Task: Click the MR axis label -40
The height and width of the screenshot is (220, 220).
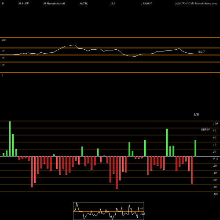Action: (x=215, y=173)
